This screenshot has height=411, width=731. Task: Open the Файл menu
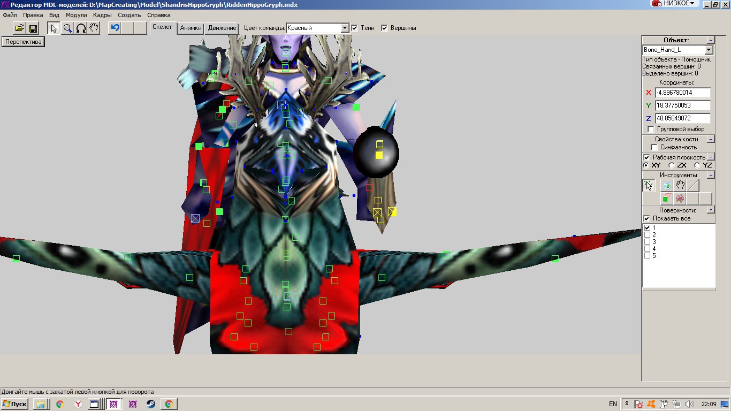pyautogui.click(x=10, y=15)
